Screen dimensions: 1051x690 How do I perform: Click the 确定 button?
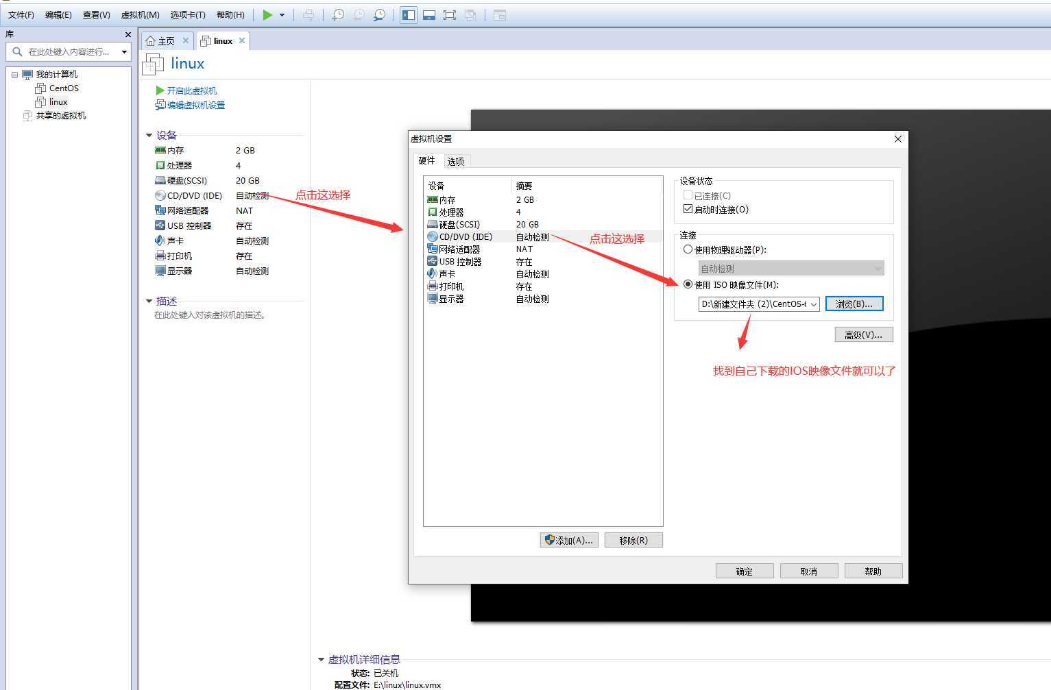744,571
